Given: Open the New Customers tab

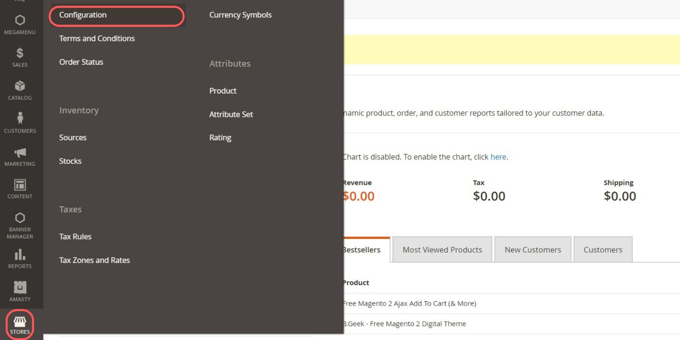Looking at the screenshot, I should (x=532, y=250).
